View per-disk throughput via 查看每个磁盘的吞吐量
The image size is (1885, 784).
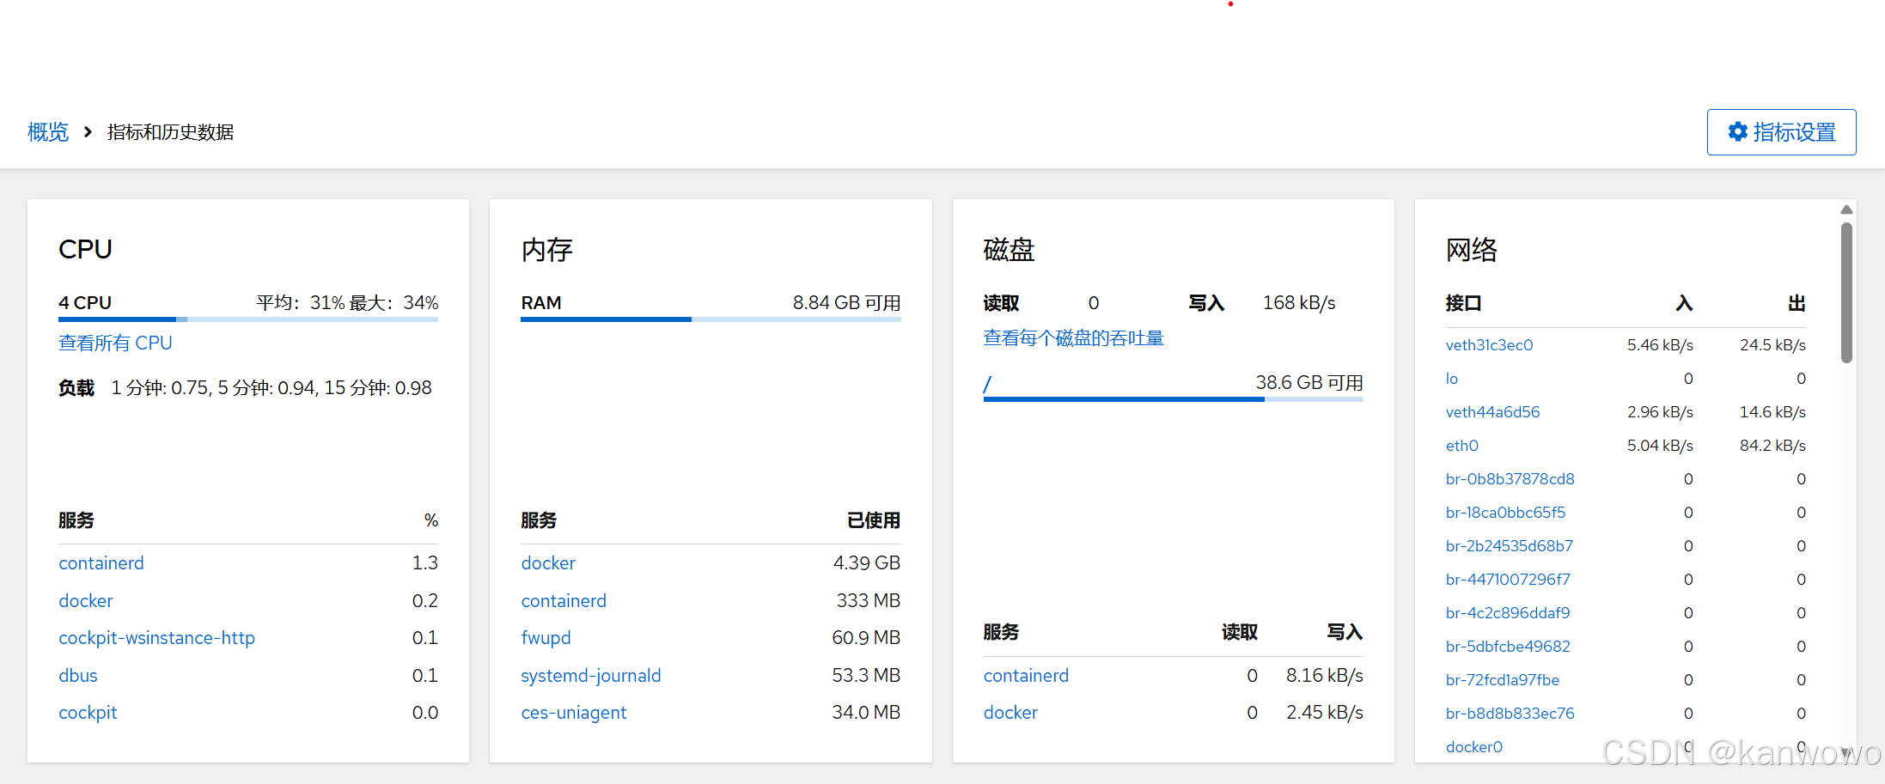coord(1072,337)
